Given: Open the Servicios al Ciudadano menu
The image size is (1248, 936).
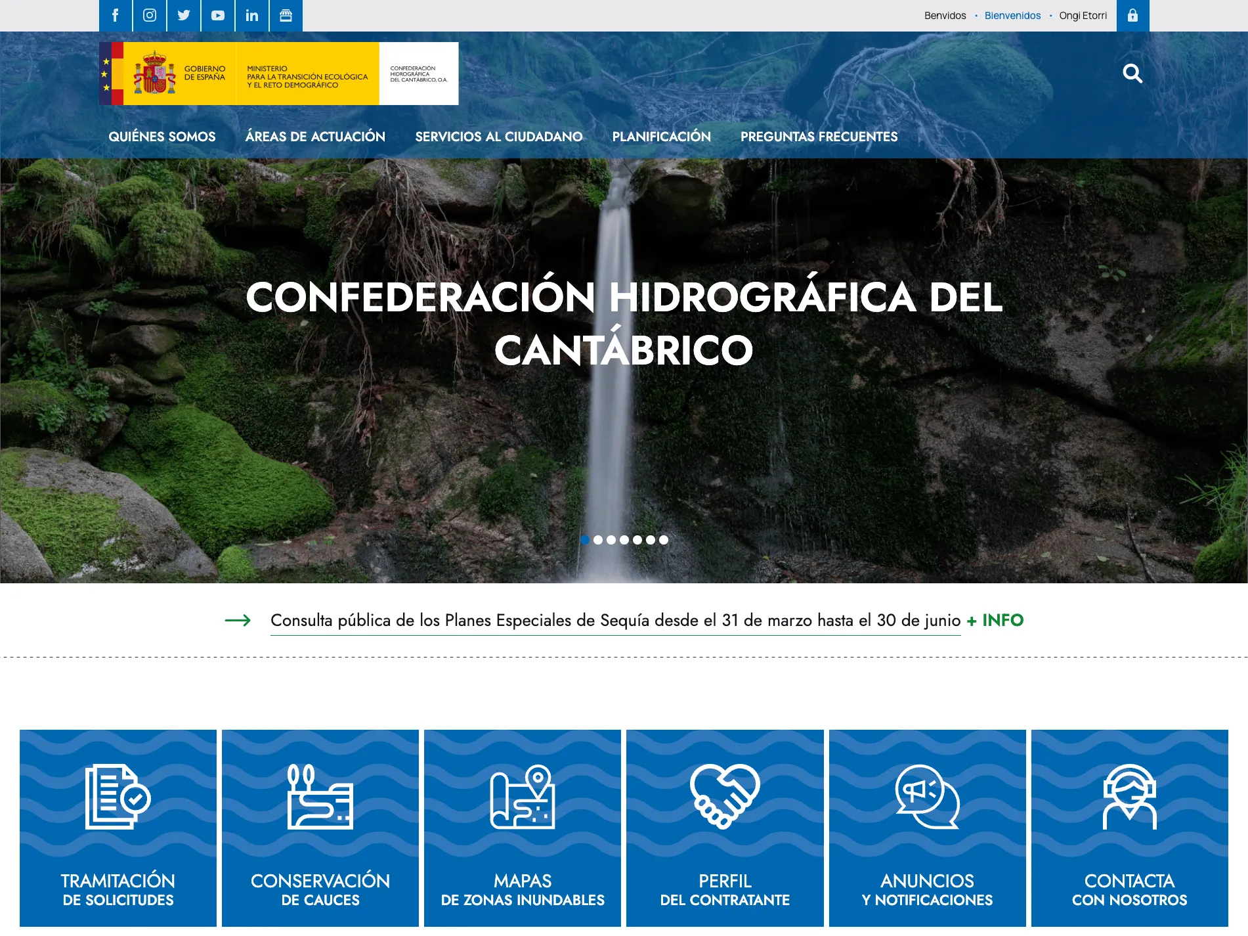Looking at the screenshot, I should click(500, 137).
